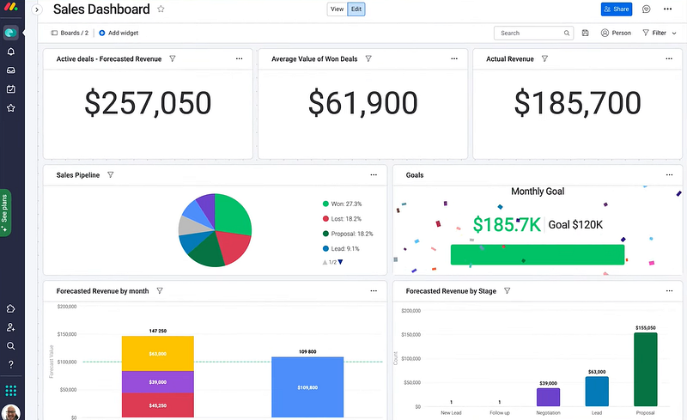Image resolution: width=687 pixels, height=420 pixels.
Task: Click the invite members icon in sidebar
Action: pos(11,327)
